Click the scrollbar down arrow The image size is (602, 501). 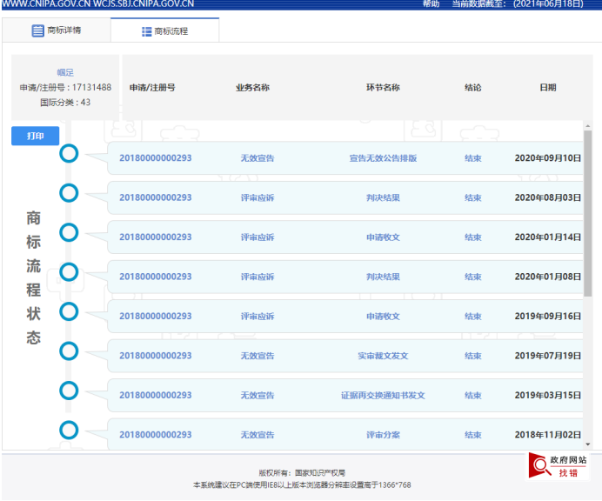(588, 444)
